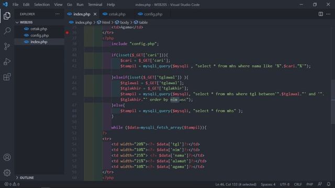Open the Terminal menu

pyautogui.click(x=95, y=5)
